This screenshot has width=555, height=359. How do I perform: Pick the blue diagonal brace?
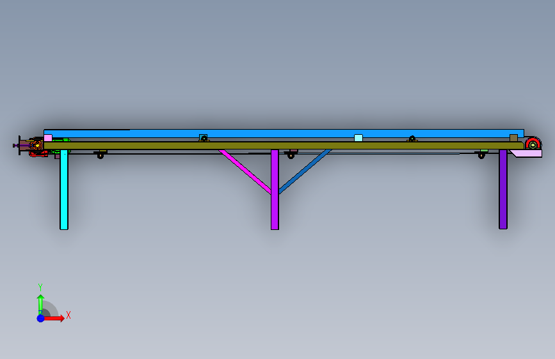pyautogui.click(x=305, y=171)
